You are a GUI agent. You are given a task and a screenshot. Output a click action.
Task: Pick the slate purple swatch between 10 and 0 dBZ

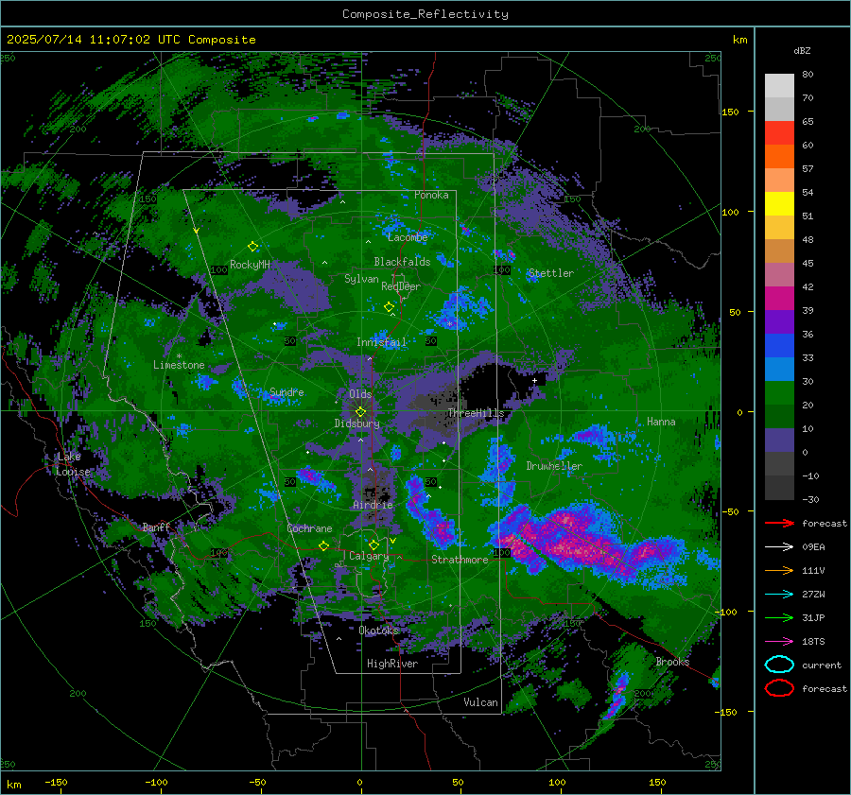tap(779, 441)
